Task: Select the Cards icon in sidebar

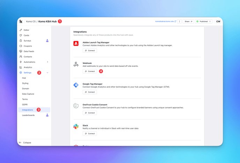Action: pyautogui.click(x=21, y=35)
